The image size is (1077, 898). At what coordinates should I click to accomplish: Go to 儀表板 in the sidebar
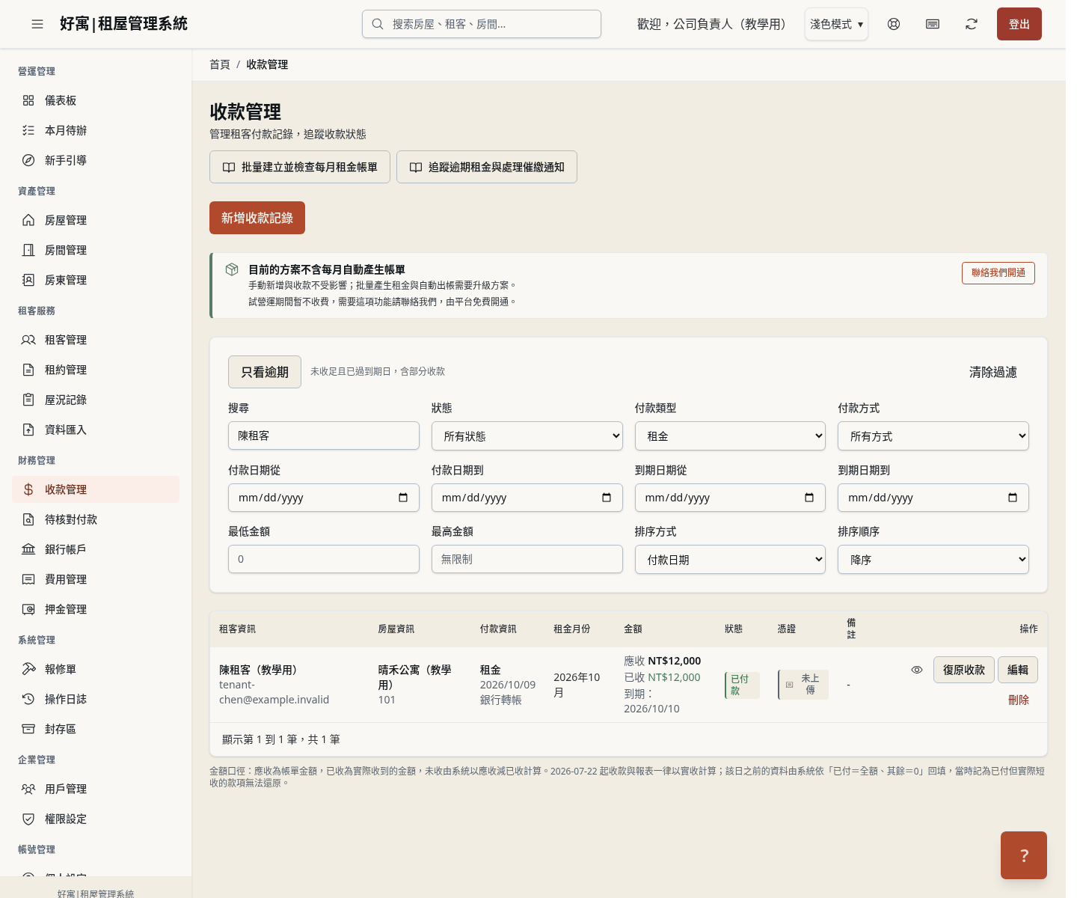96,100
